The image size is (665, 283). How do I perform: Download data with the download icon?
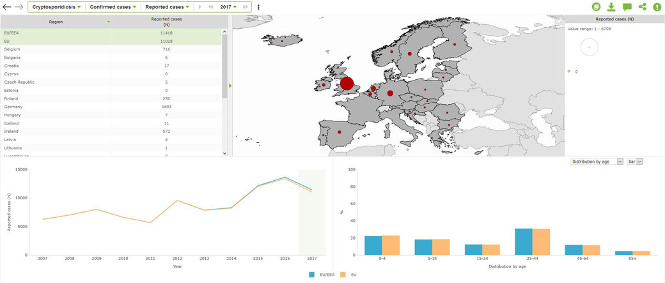611,7
